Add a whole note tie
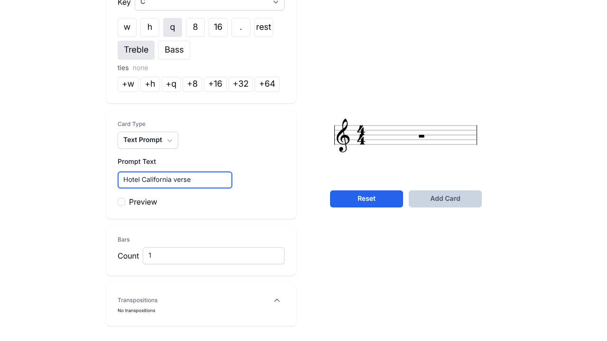The height and width of the screenshot is (341, 607). (x=128, y=84)
